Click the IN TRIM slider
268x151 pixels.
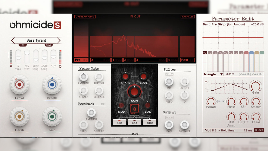click(x=18, y=56)
